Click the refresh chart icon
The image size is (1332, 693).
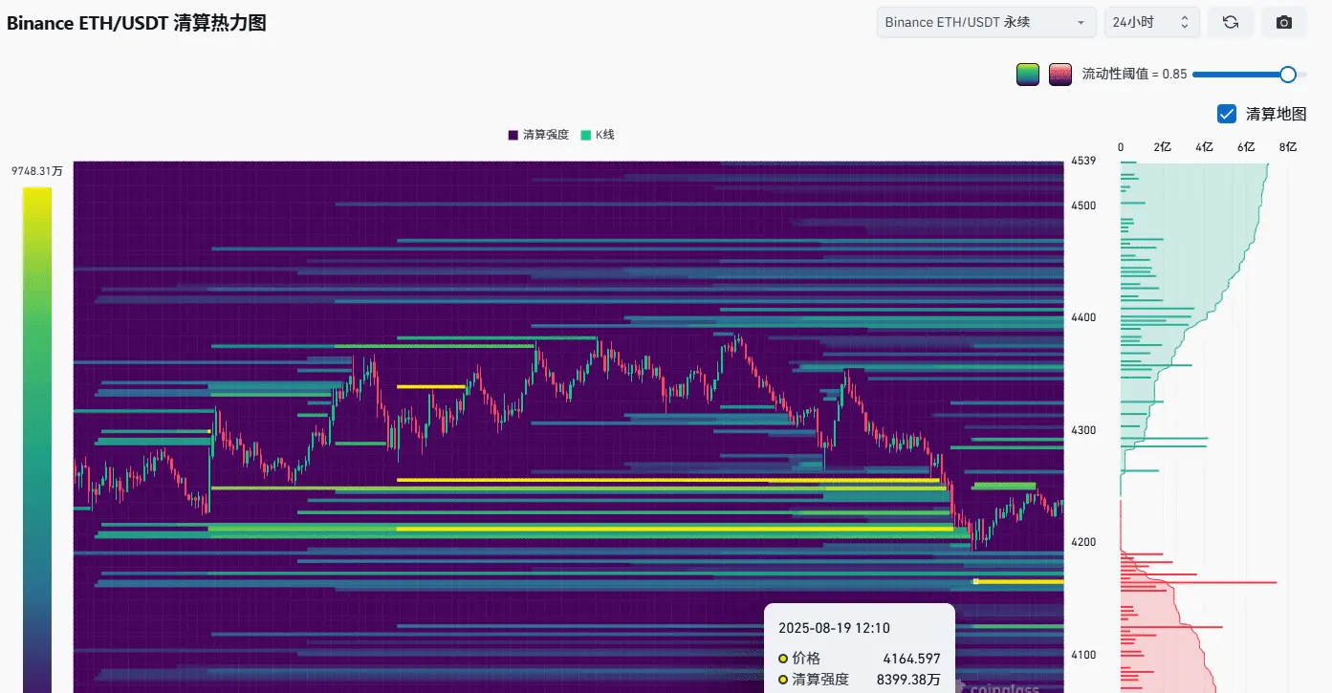coord(1231,22)
